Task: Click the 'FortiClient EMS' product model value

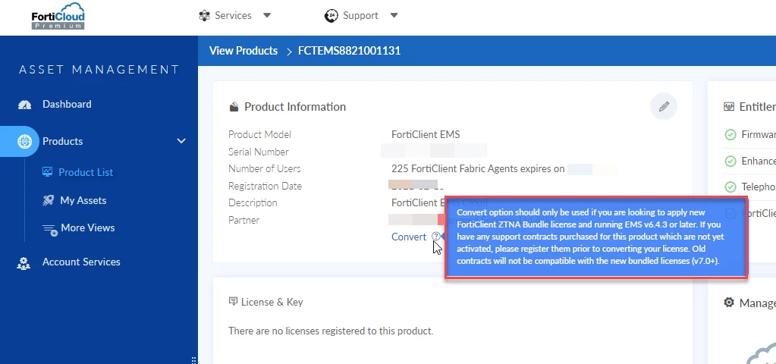Action: pos(426,134)
